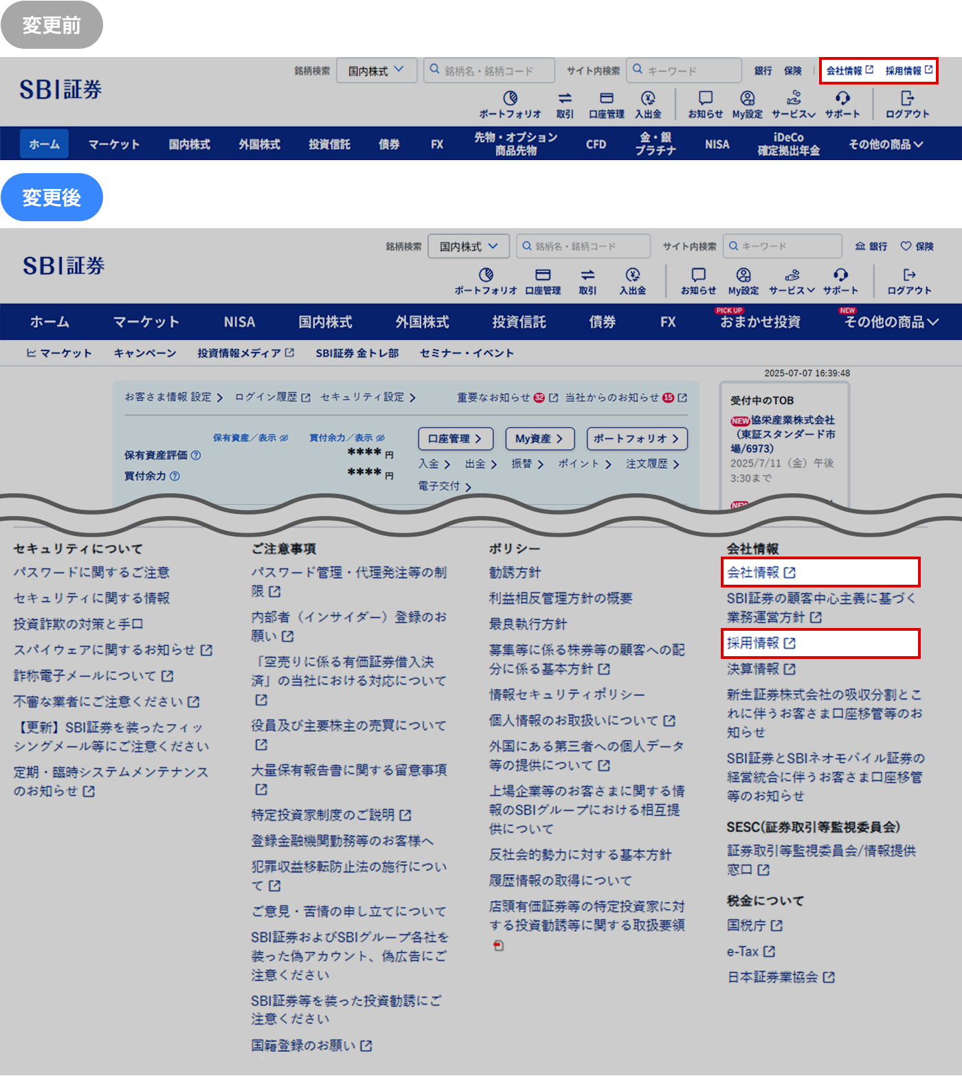Click help icon next to 買付余力
The height and width of the screenshot is (1076, 962).
click(175, 475)
